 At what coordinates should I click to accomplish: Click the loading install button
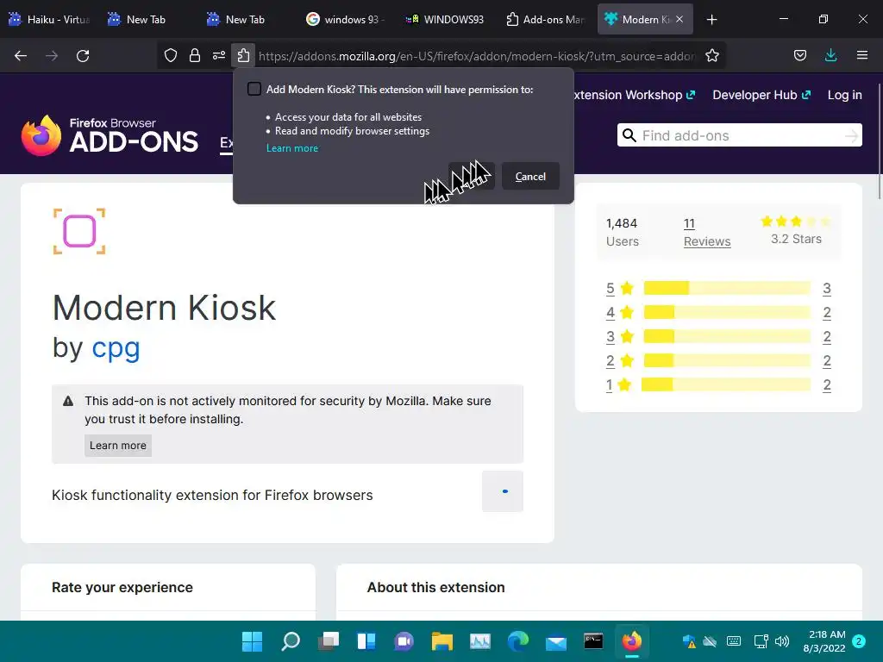[503, 491]
